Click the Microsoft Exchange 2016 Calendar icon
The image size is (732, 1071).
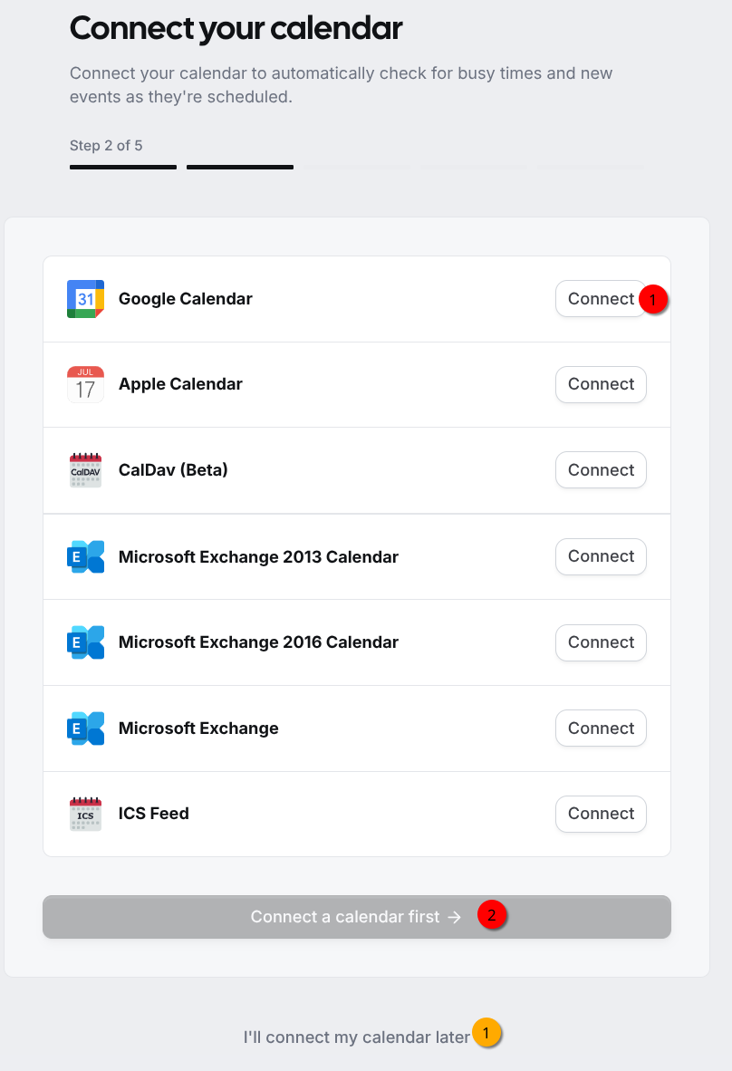(85, 642)
